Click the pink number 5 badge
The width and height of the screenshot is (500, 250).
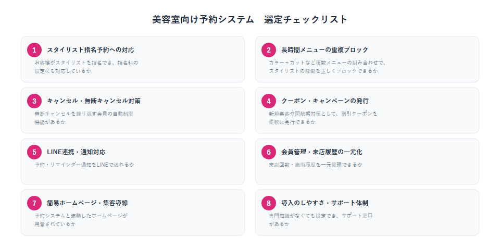point(34,152)
